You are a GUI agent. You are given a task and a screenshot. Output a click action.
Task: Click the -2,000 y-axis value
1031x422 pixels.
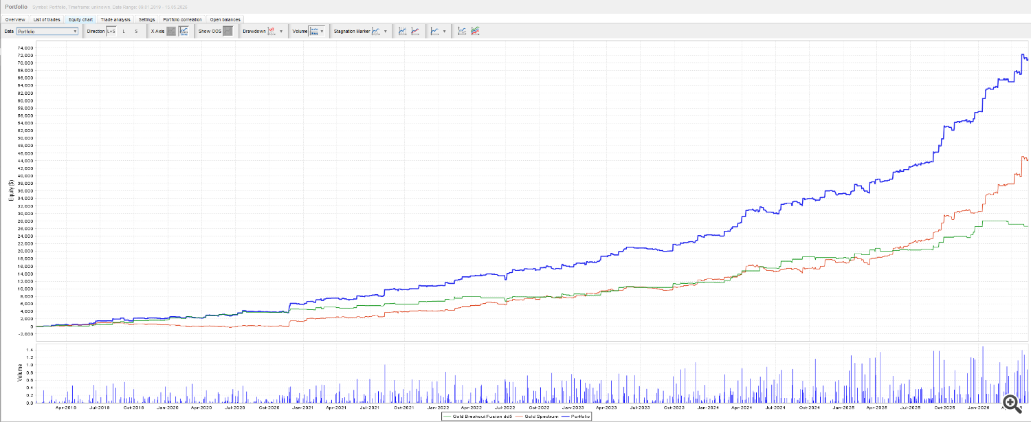pos(25,334)
